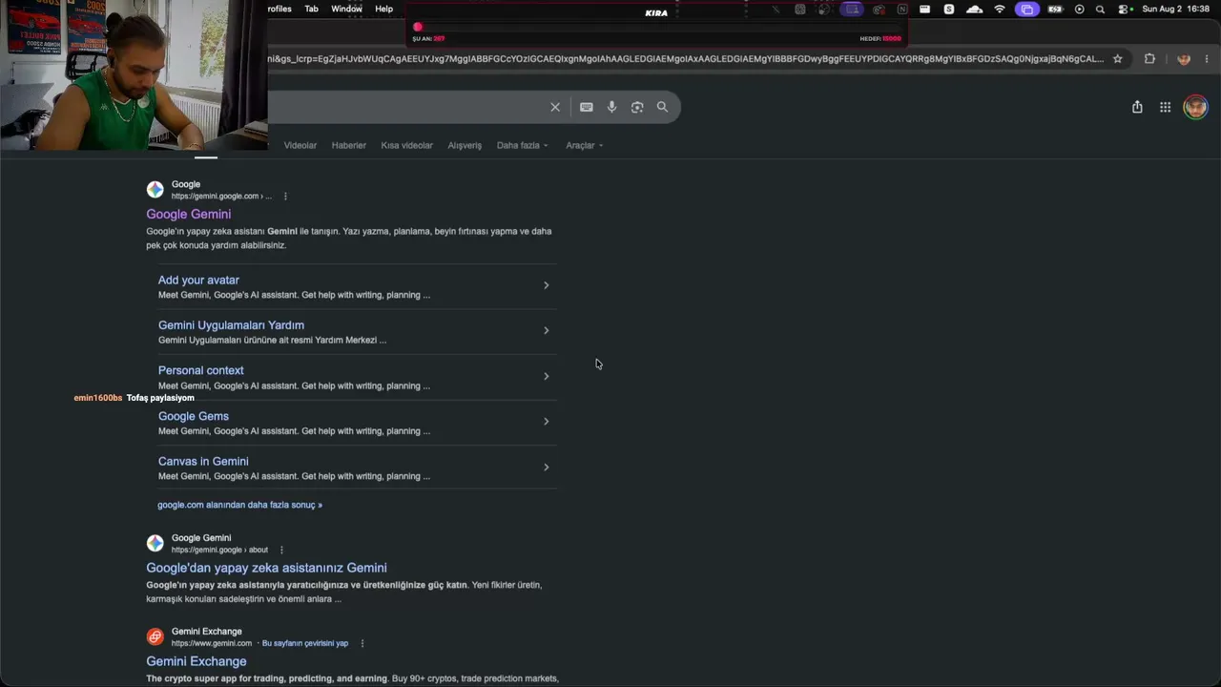Open the Google Gemini result title
1221x687 pixels.
coord(189,215)
